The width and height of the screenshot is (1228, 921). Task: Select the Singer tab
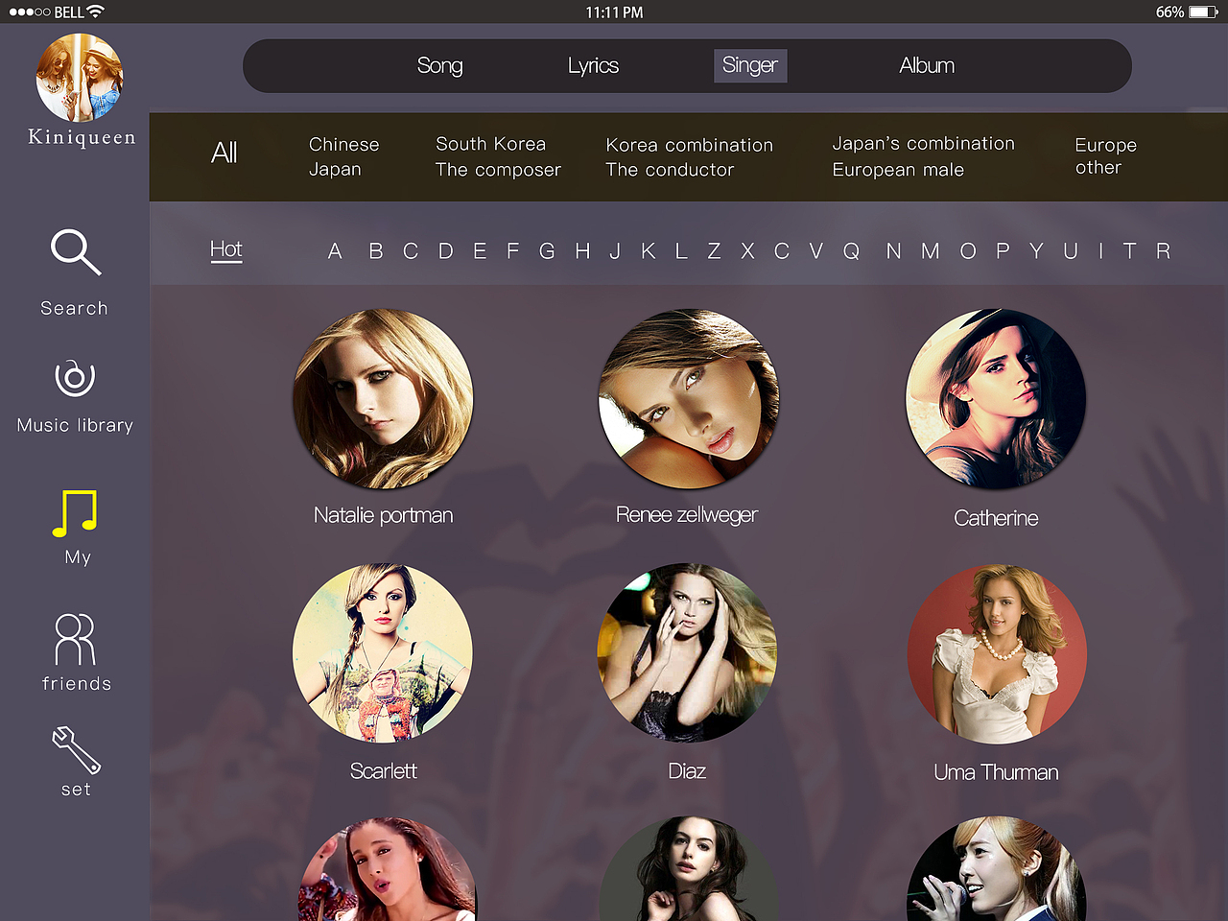pyautogui.click(x=750, y=65)
